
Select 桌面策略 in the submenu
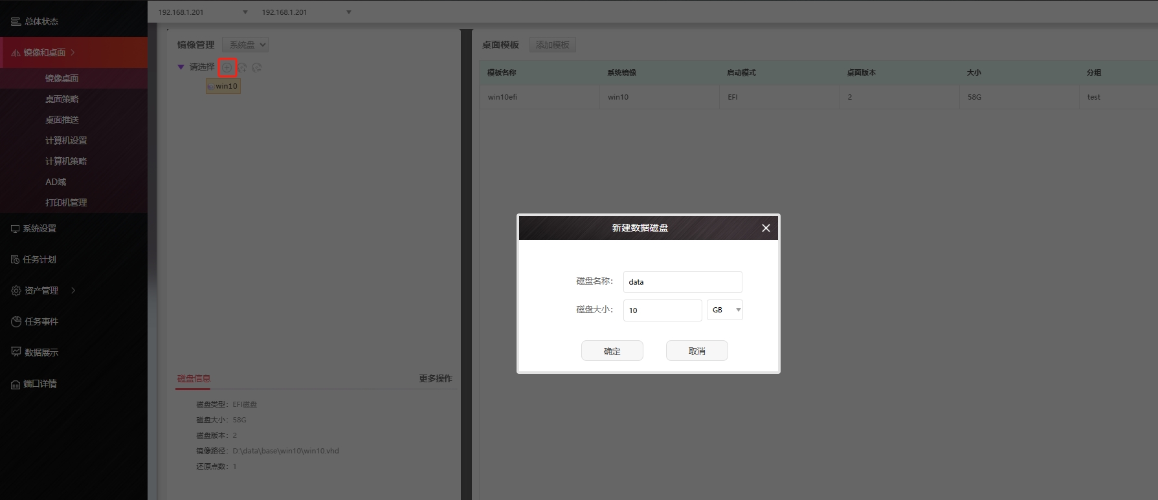62,99
